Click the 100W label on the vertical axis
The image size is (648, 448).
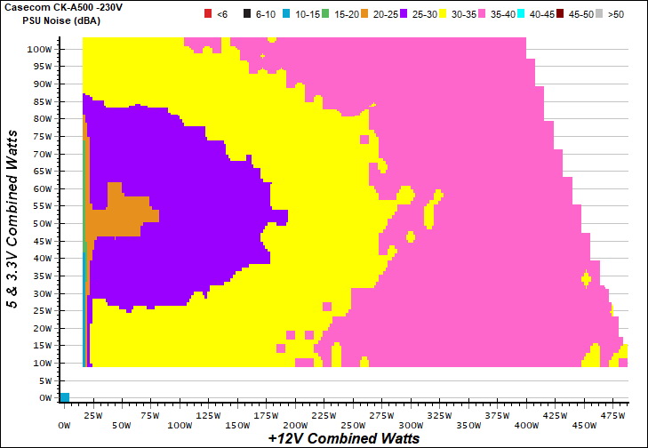39,50
